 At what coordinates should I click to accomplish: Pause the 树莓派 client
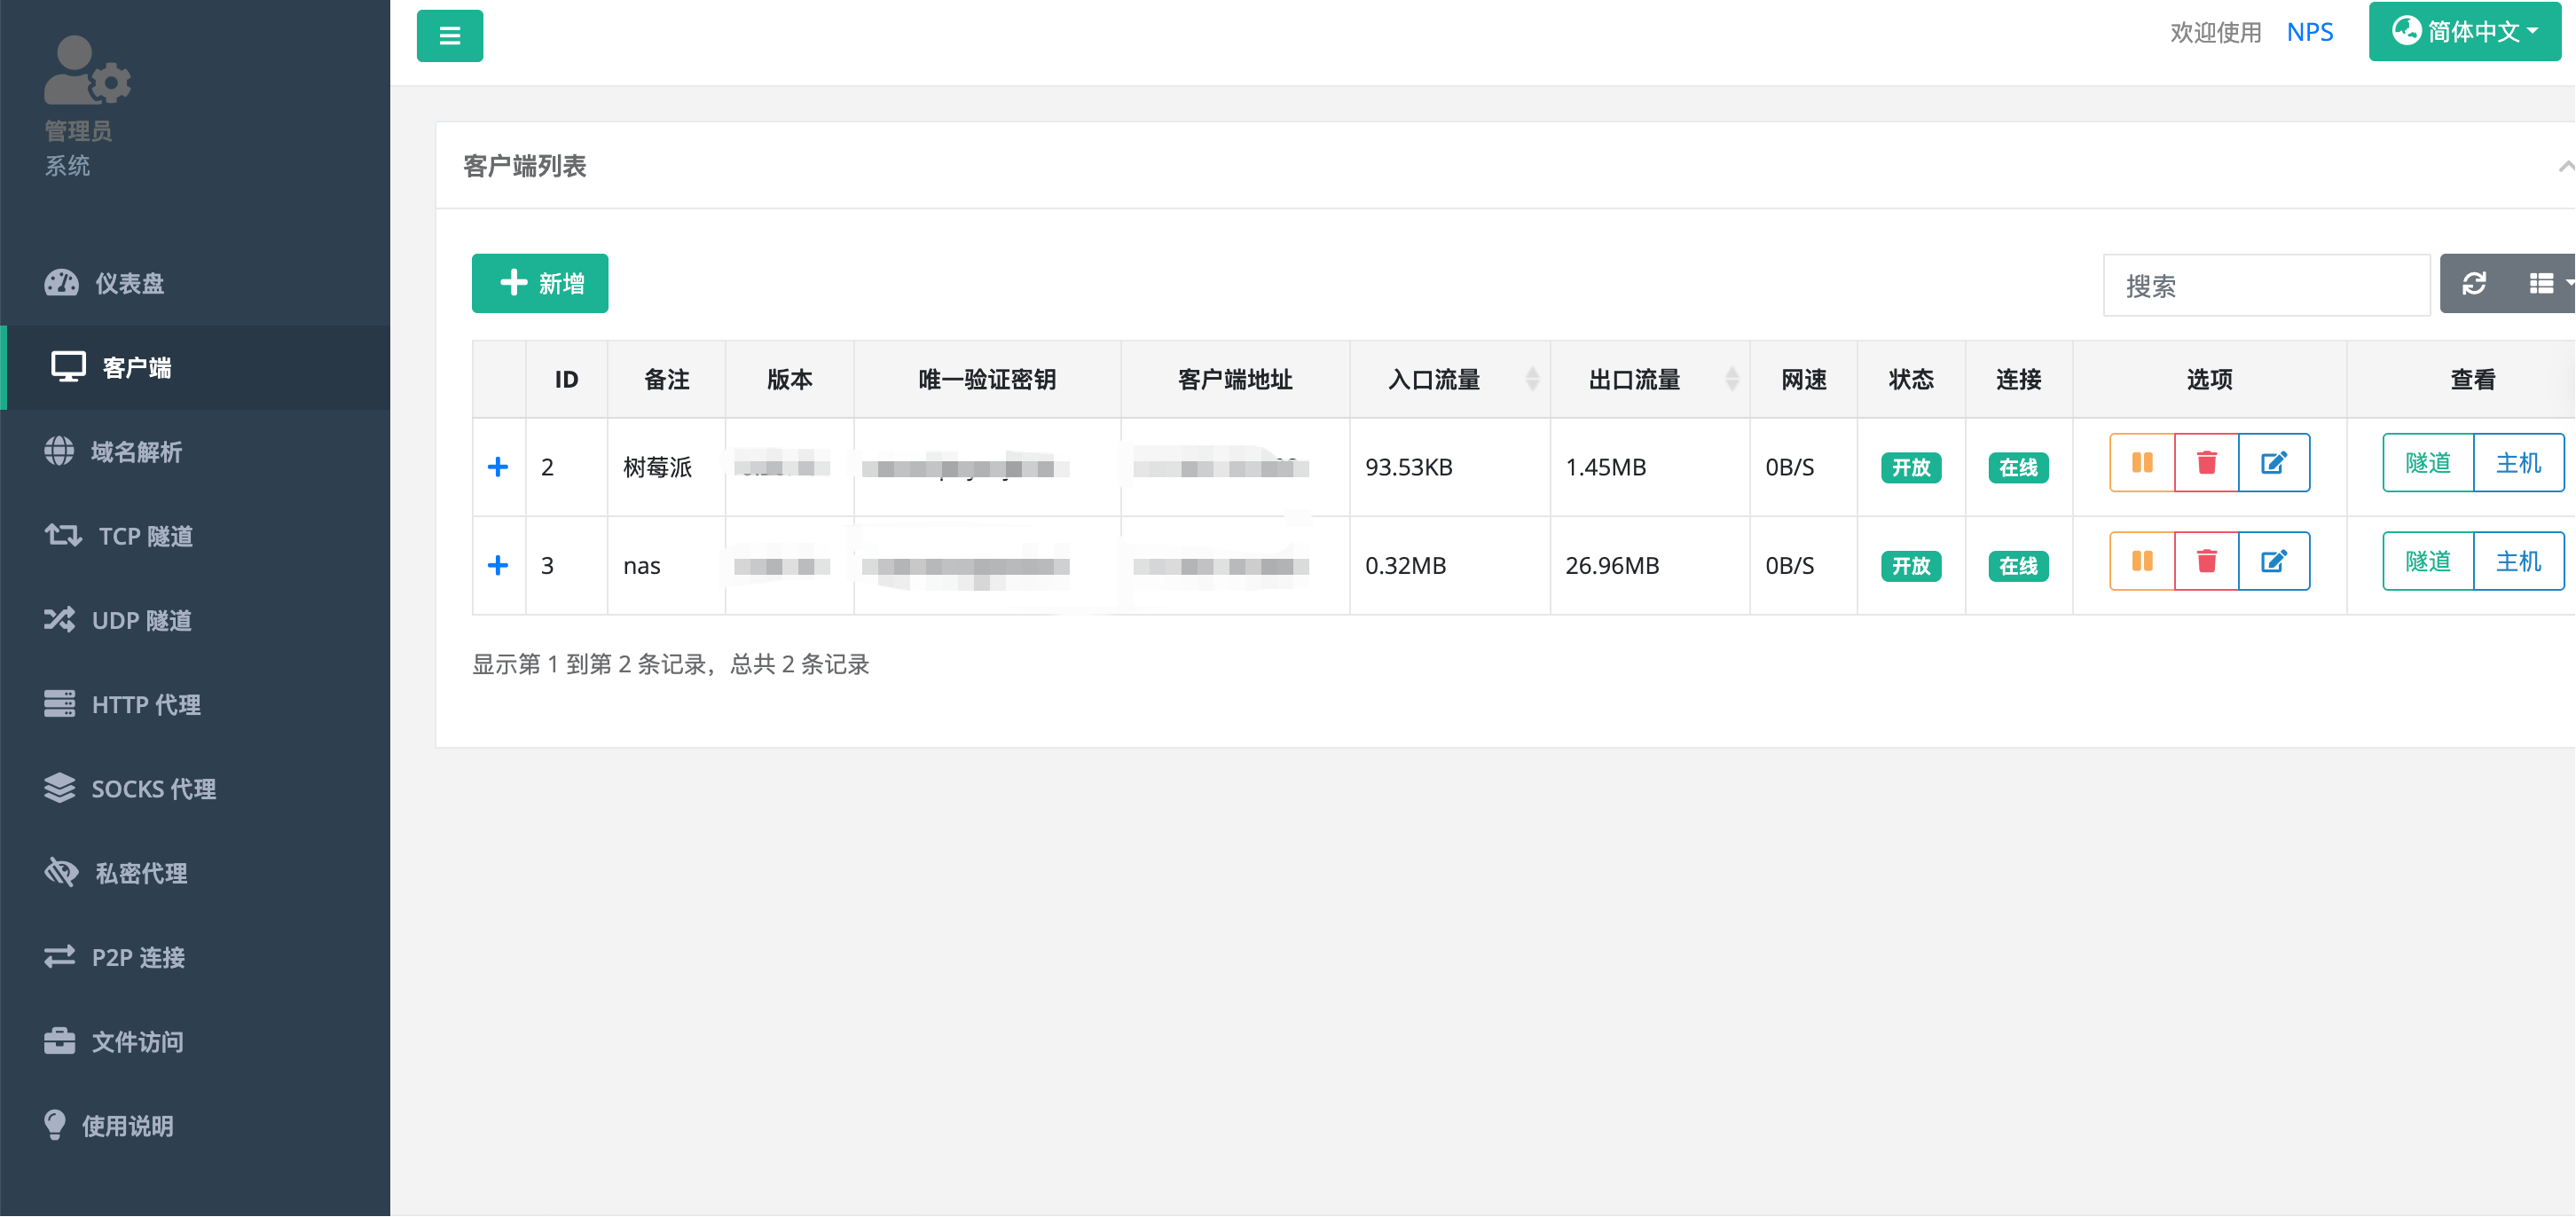2142,462
